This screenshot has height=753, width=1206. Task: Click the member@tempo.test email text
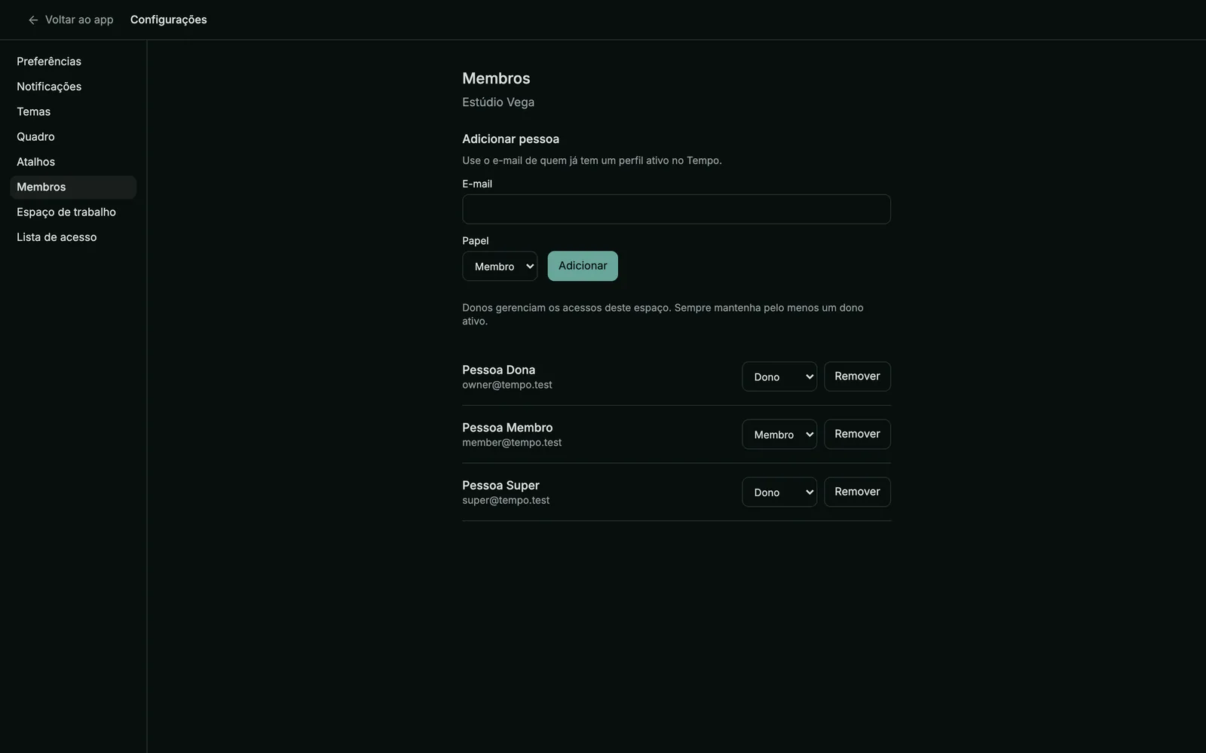point(512,443)
